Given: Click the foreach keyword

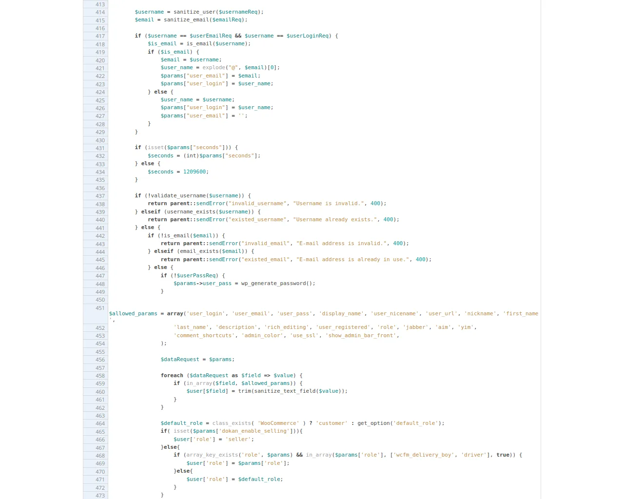Looking at the screenshot, I should [172, 375].
